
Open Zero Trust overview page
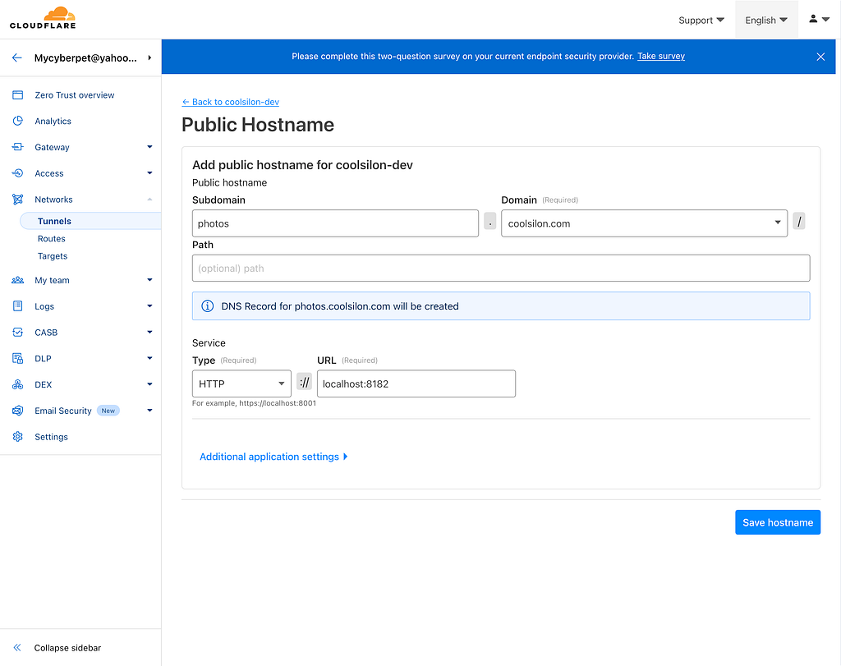pos(75,95)
